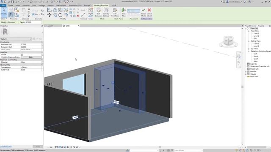Screen dimensions: 271x152
Task: Click the Extrusion End value field
Action: coord(31,44)
